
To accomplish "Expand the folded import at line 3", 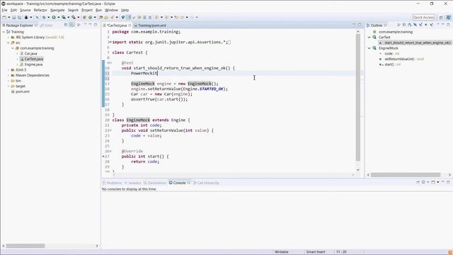I will (x=110, y=42).
